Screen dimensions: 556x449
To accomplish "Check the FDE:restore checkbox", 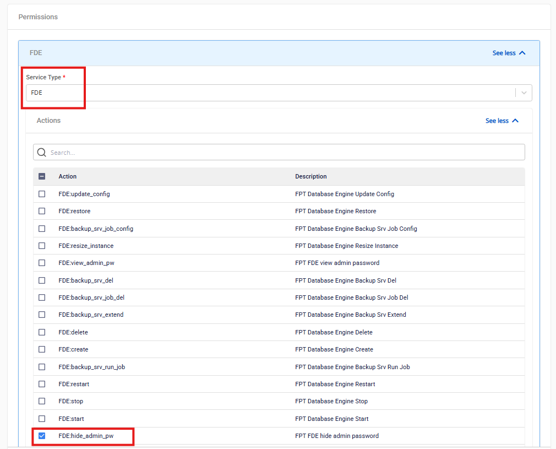I will (x=42, y=211).
